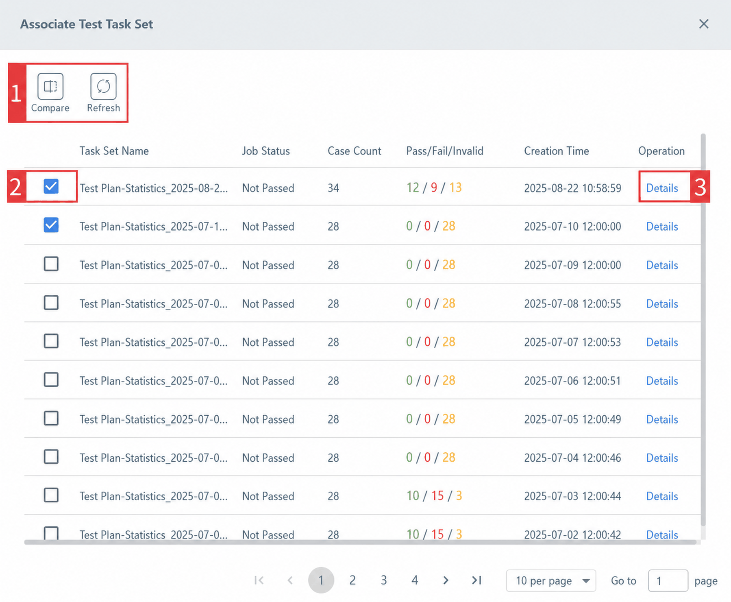This screenshot has width=731, height=602.
Task: Check the 2025-07-08 12:00:55 task set
Action: pos(51,303)
